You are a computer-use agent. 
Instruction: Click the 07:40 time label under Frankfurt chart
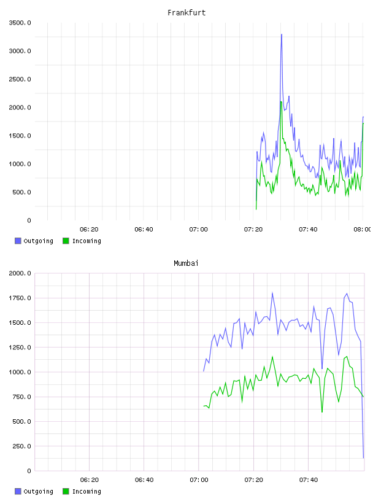click(x=308, y=230)
